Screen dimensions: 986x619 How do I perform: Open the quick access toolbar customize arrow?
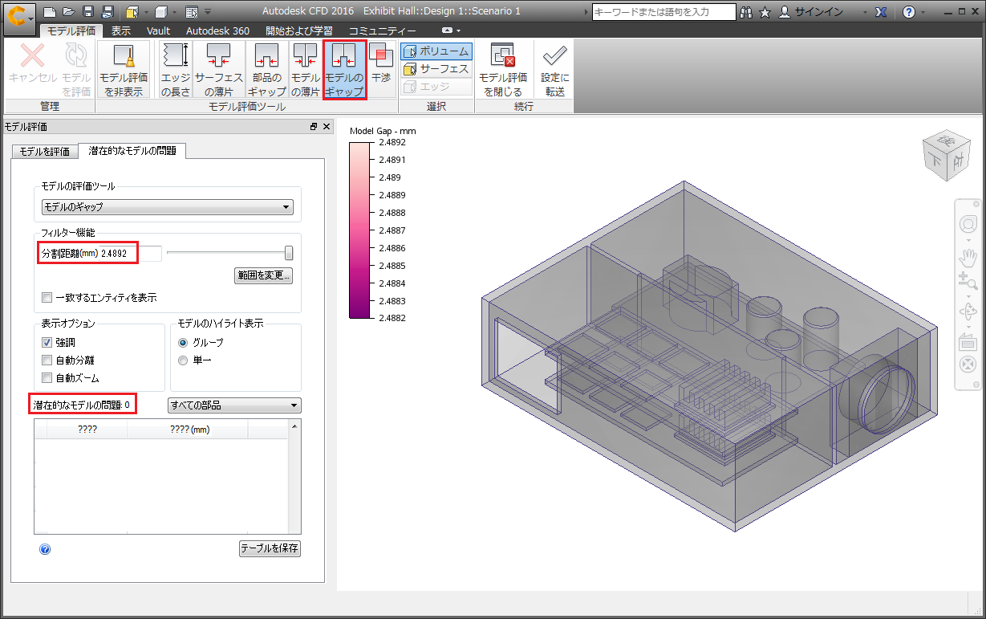(208, 12)
